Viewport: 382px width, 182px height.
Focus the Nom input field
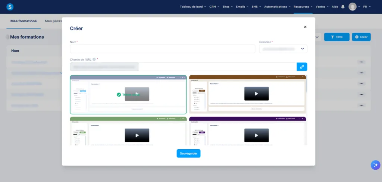click(163, 49)
